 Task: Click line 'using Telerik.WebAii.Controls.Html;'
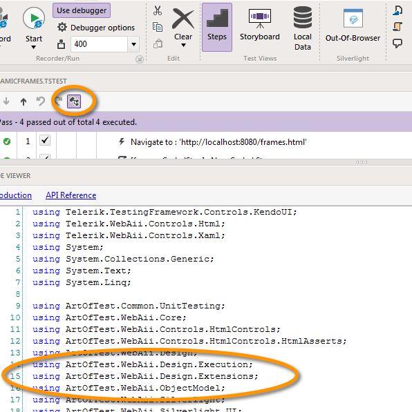click(x=129, y=224)
